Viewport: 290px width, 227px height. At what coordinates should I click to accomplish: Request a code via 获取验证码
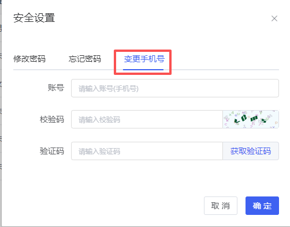coord(251,151)
